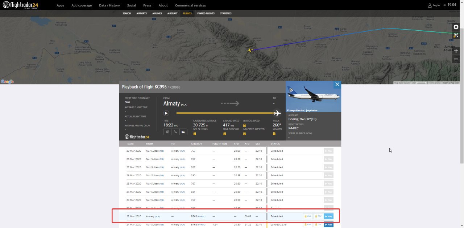Click the Scheduled status for 25 Mar

[277, 184]
